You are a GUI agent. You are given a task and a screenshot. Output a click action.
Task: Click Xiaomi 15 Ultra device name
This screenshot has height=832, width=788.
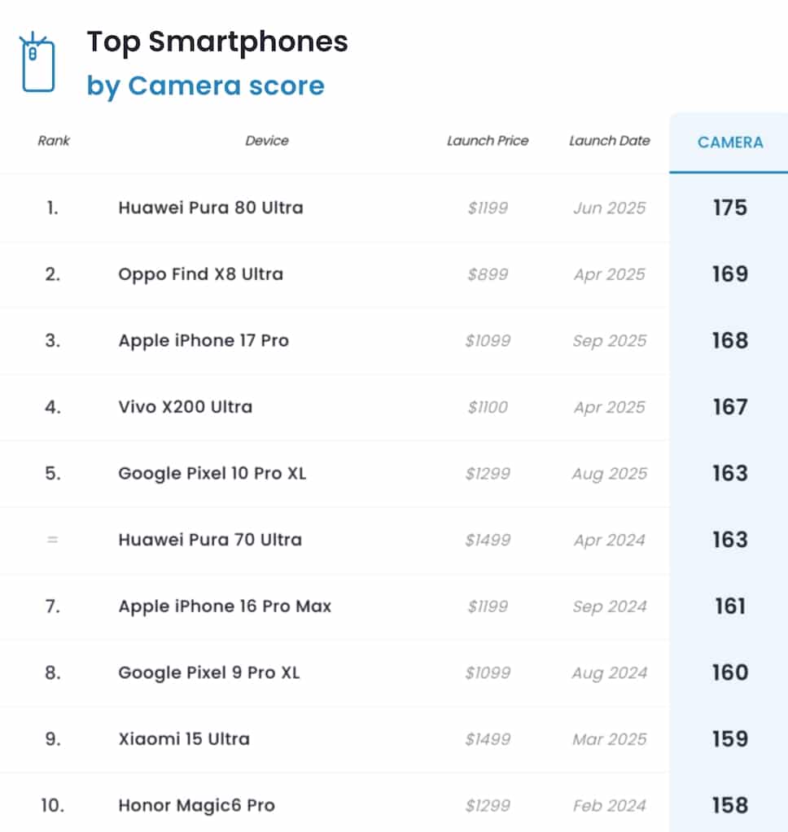pos(183,739)
